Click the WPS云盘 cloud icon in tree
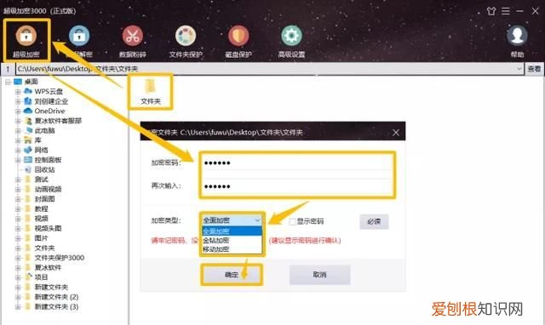This screenshot has width=545, height=325. click(28, 91)
